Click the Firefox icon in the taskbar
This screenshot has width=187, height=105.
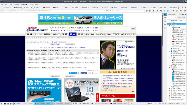11,104
